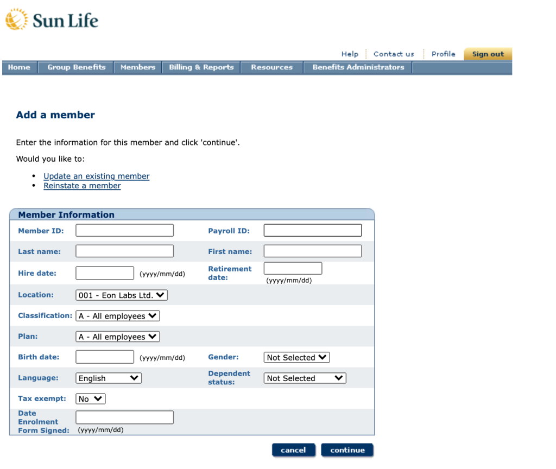Open the Help link
This screenshot has width=556, height=469.
350,54
